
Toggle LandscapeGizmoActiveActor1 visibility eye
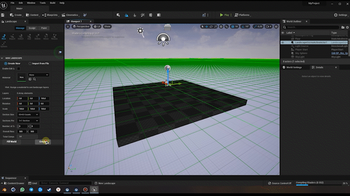tap(283, 42)
